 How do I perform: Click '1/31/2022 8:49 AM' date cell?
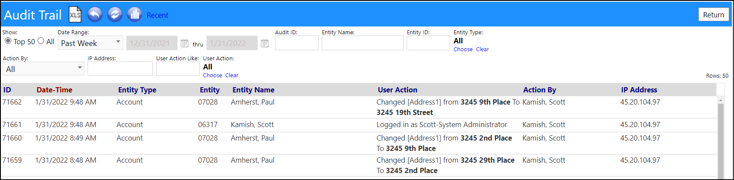coord(66,138)
